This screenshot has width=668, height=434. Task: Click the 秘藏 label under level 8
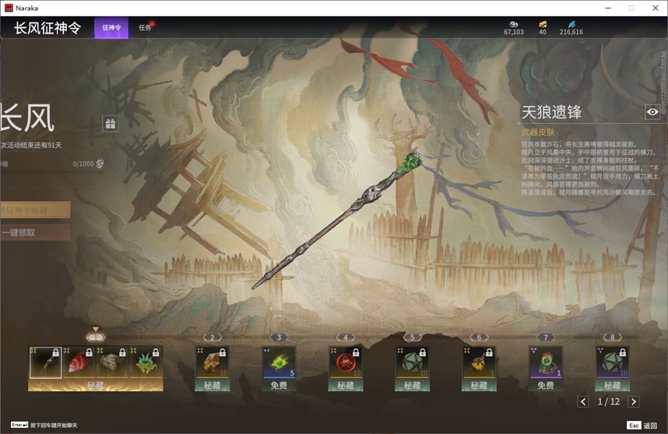tap(612, 386)
